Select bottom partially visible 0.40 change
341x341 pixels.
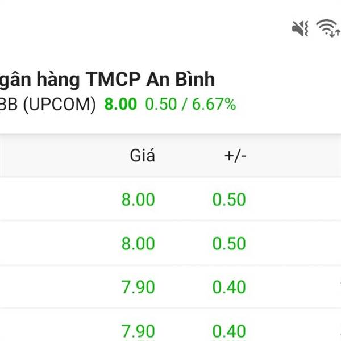pos(229,332)
